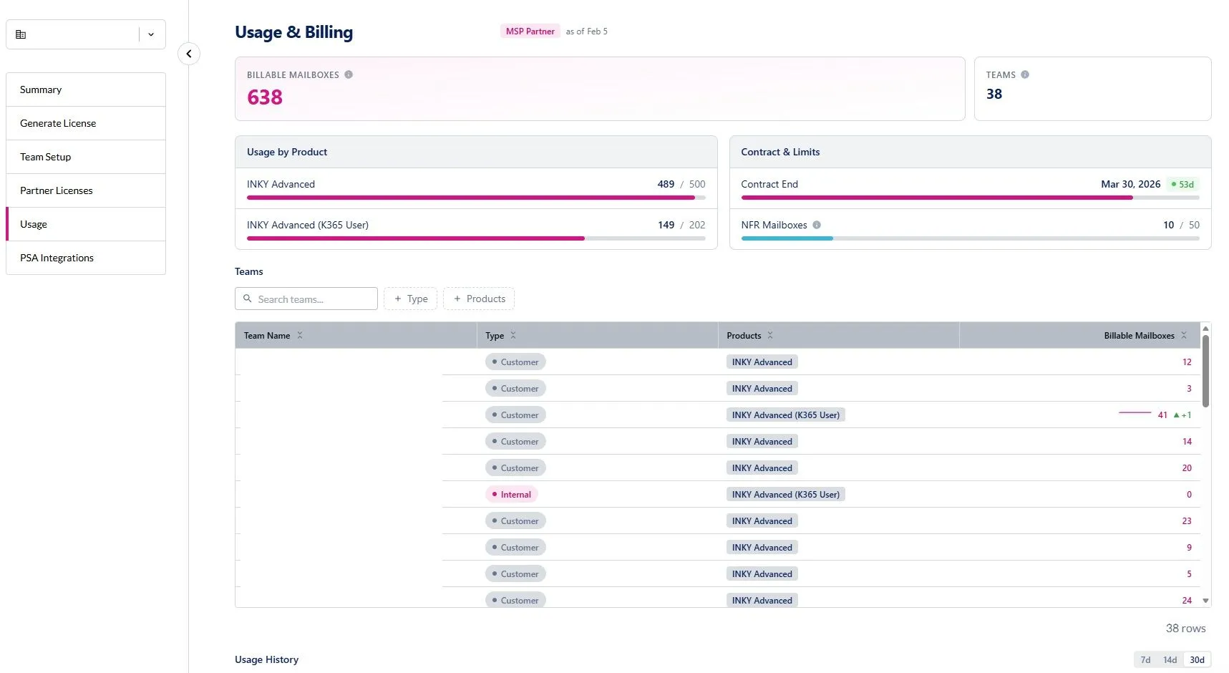1229x673 pixels.
Task: Click the sort icon on Type column
Action: pyautogui.click(x=513, y=335)
